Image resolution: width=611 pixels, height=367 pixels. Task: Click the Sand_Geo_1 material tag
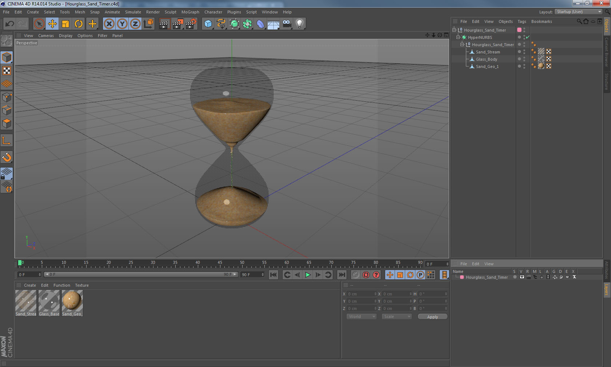(x=541, y=66)
